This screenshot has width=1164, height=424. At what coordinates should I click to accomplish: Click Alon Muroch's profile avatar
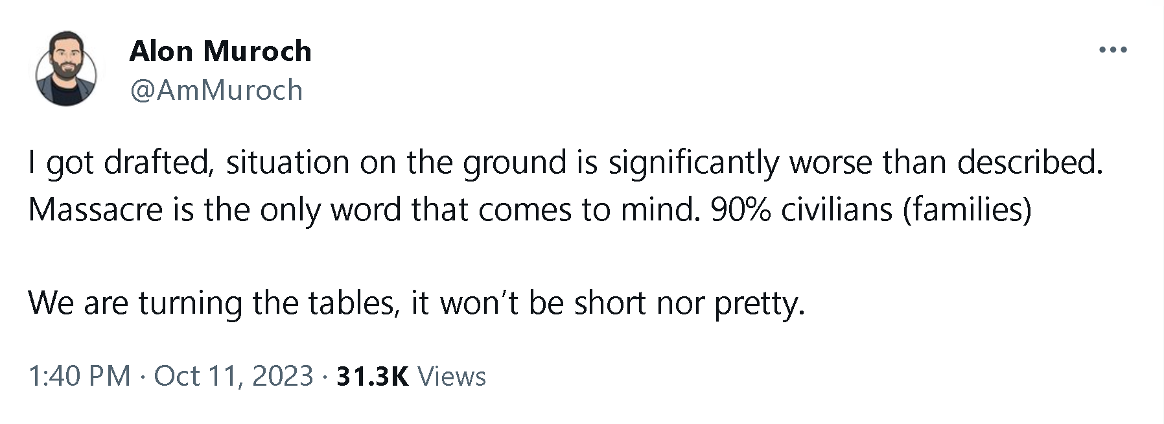66,68
